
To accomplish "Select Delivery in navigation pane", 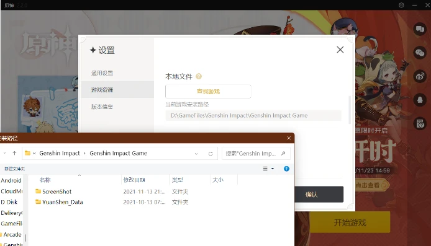I will [x=12, y=213].
